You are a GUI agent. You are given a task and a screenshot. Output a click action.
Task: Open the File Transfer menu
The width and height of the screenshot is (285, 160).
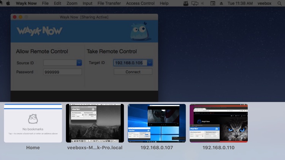click(109, 3)
